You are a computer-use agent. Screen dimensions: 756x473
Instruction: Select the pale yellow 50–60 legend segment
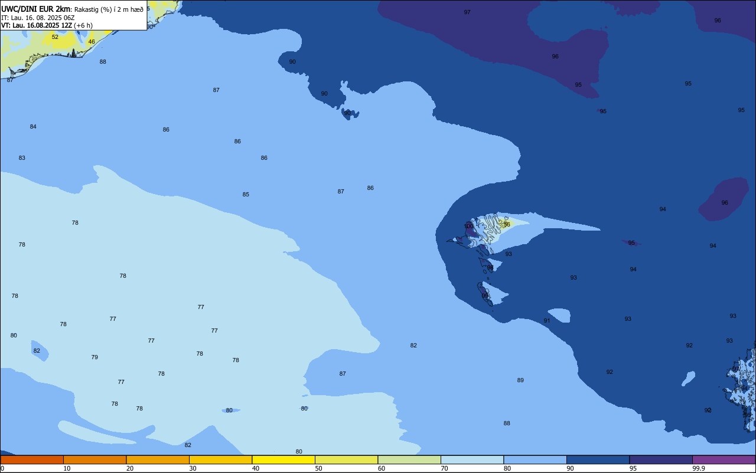tap(346, 459)
